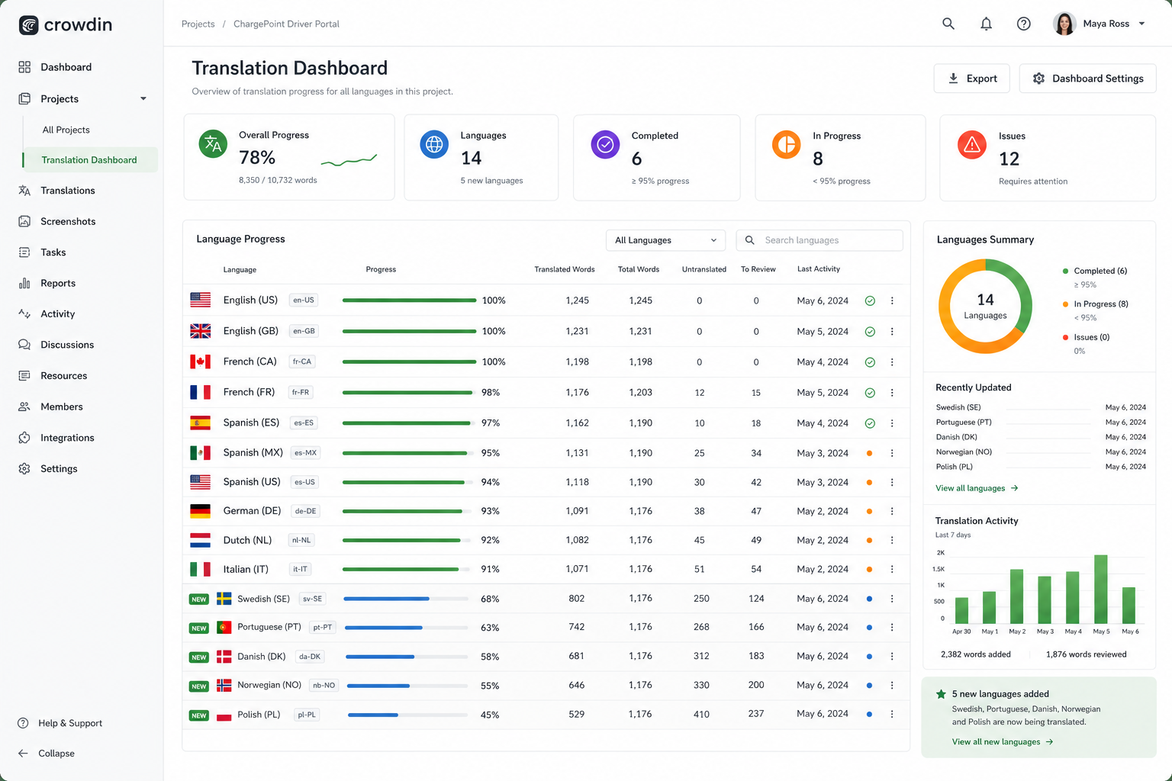Click Italian (IT) orange status dot
This screenshot has width=1172, height=781.
pyautogui.click(x=869, y=569)
